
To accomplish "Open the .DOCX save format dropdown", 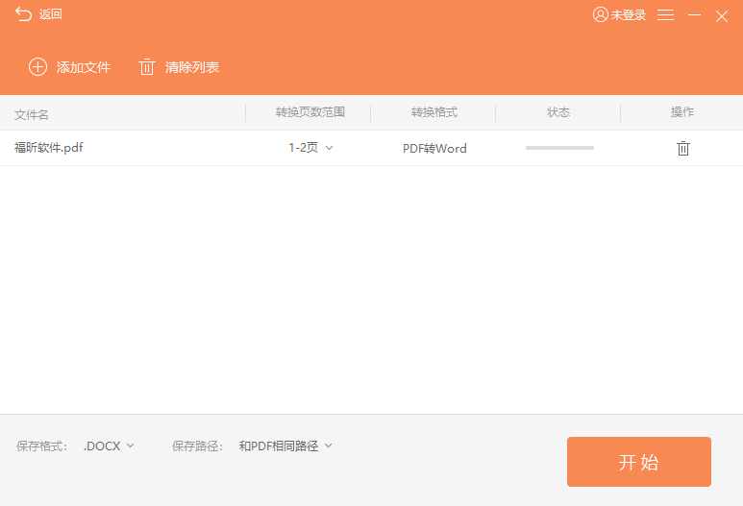I will [109, 446].
